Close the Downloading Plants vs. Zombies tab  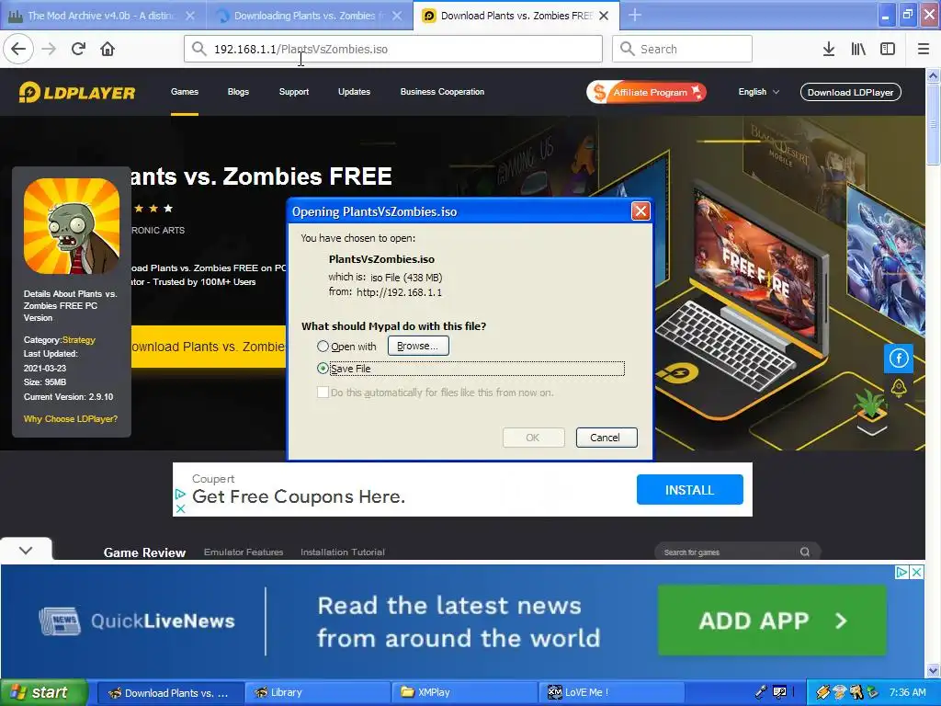pyautogui.click(x=397, y=16)
